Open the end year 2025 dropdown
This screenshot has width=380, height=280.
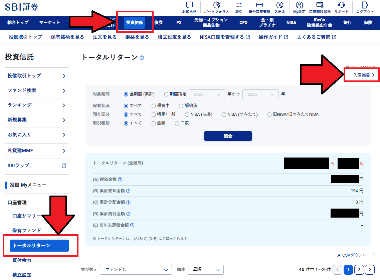(x=260, y=94)
